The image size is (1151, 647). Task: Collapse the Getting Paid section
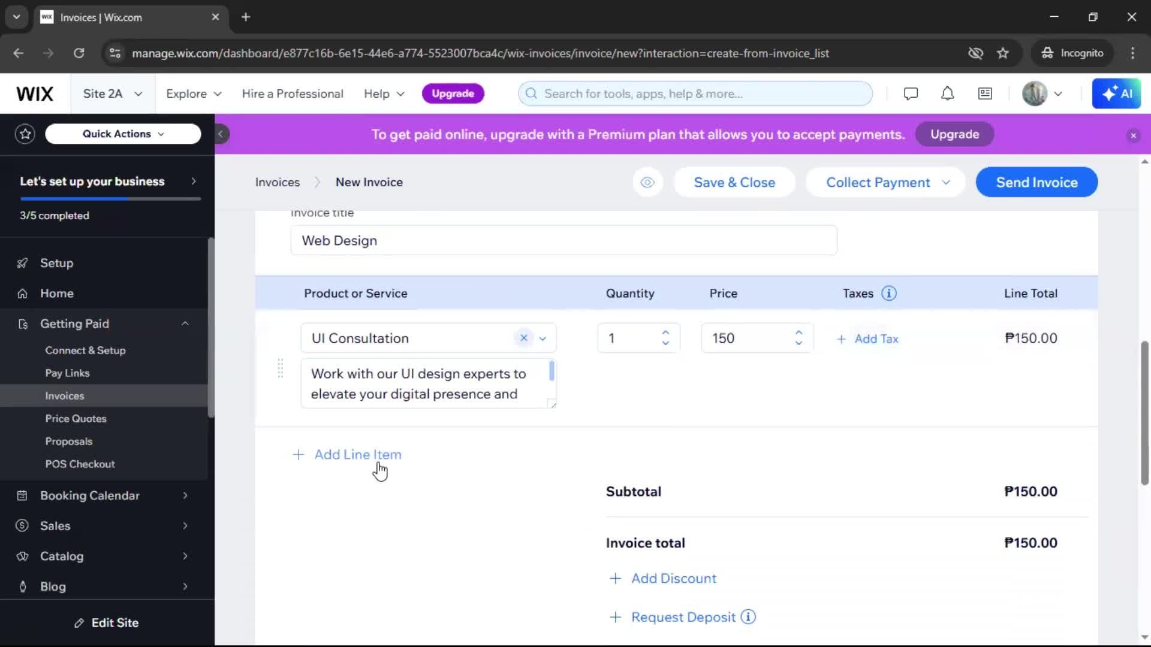click(185, 324)
